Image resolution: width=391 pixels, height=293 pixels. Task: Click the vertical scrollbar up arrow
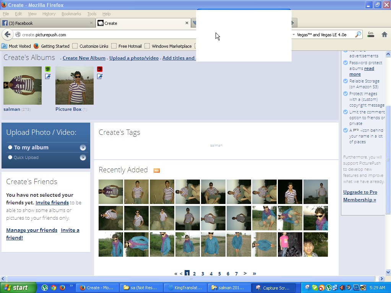(x=388, y=53)
